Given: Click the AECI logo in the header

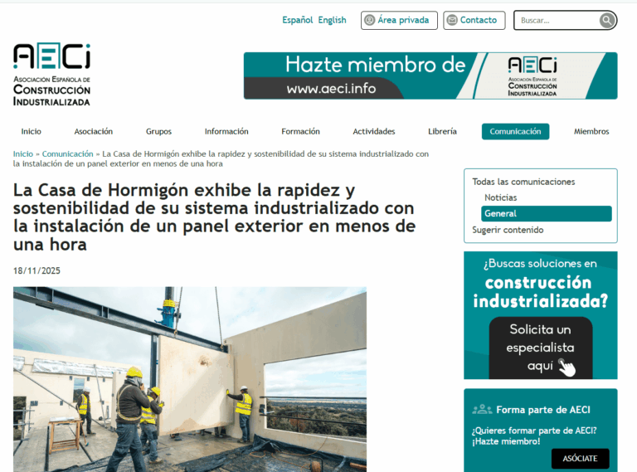Looking at the screenshot, I should [x=52, y=75].
